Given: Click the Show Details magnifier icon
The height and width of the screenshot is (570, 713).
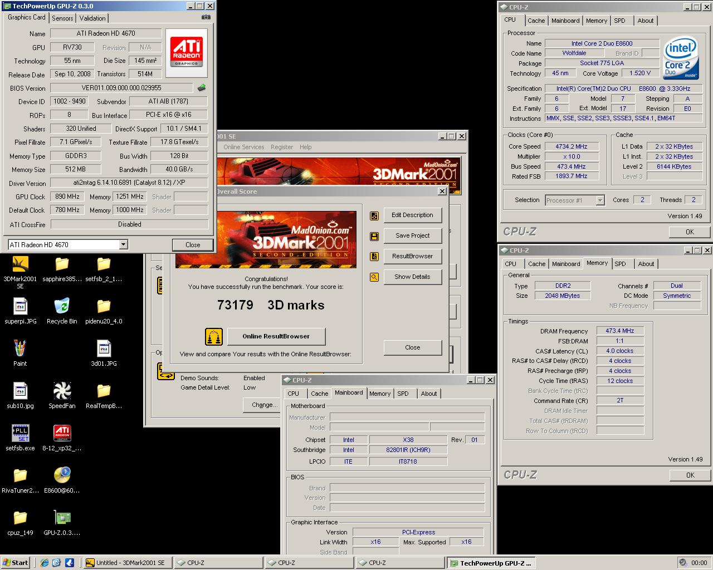Looking at the screenshot, I should (374, 277).
